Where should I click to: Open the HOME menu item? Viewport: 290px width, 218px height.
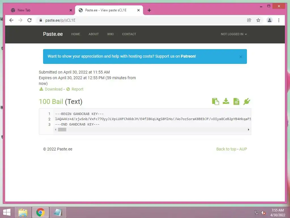point(76,34)
